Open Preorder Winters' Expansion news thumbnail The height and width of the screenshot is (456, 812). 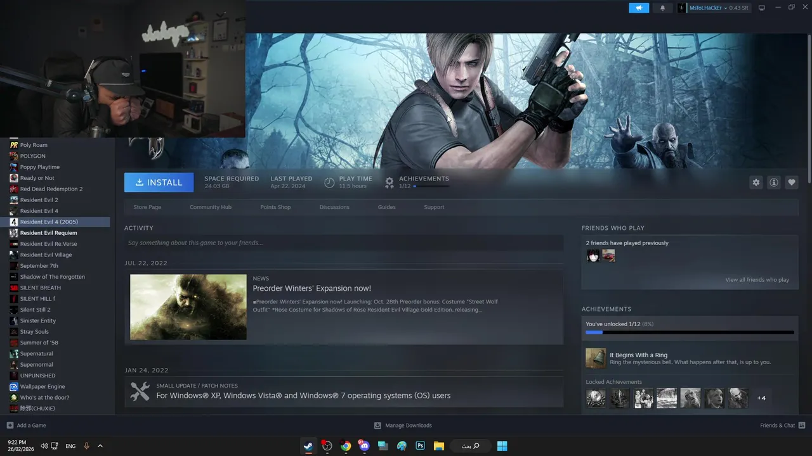188,307
